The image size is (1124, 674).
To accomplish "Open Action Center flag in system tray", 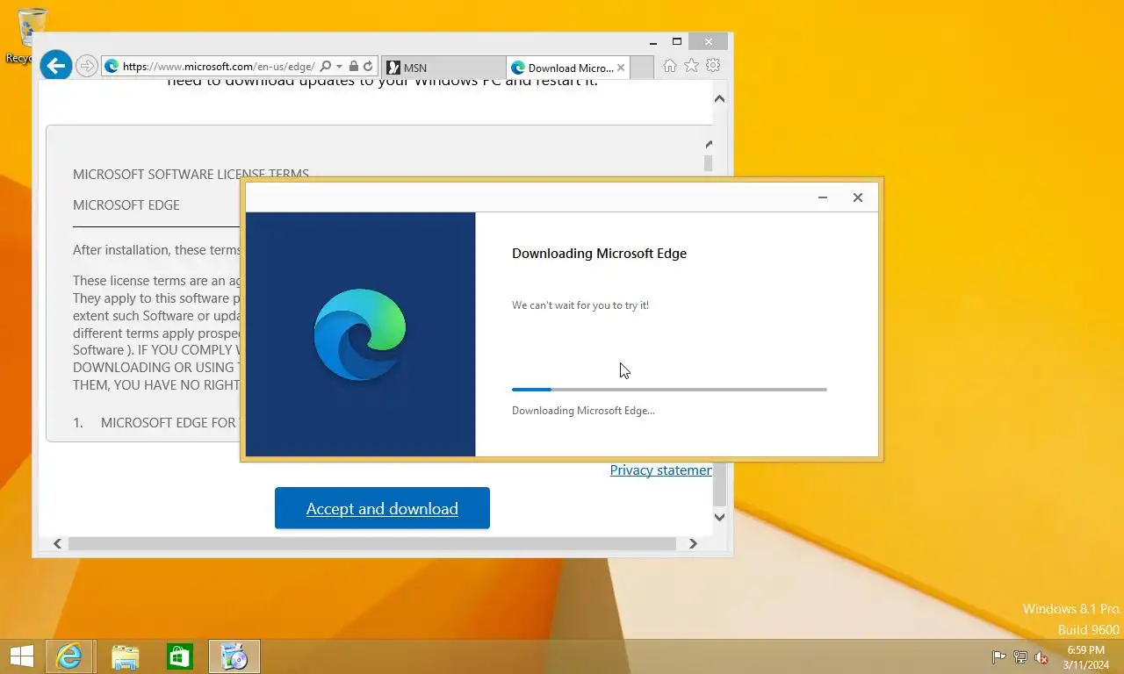I will pos(998,657).
